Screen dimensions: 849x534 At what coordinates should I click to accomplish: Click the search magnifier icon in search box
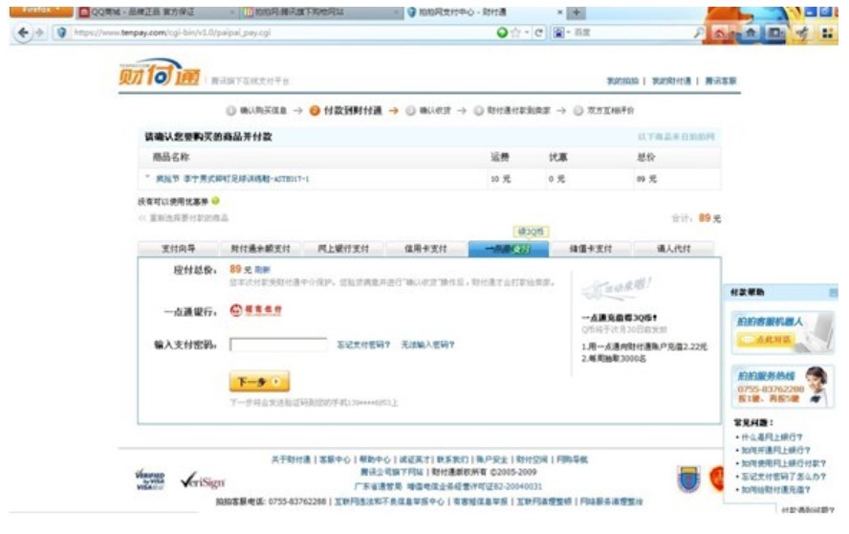699,33
